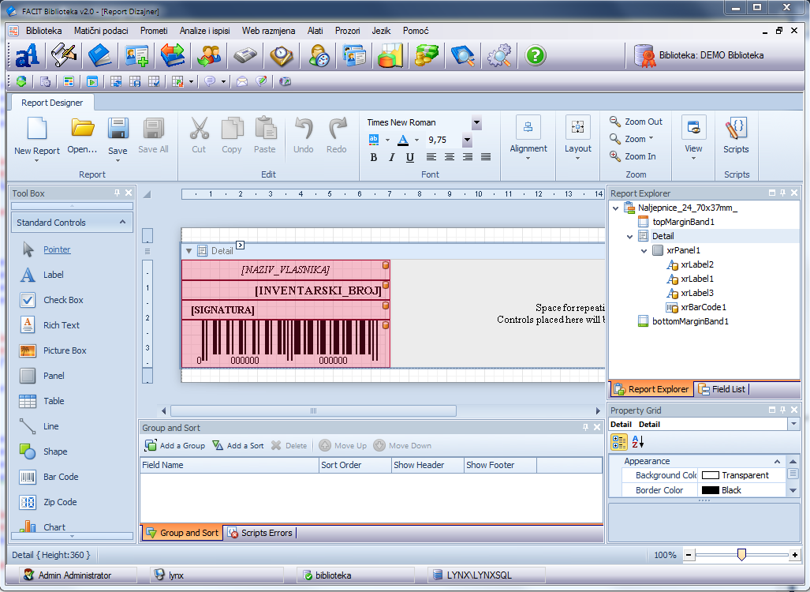This screenshot has height=592, width=810.
Task: Click the Zoom In icon
Action: pyautogui.click(x=615, y=156)
